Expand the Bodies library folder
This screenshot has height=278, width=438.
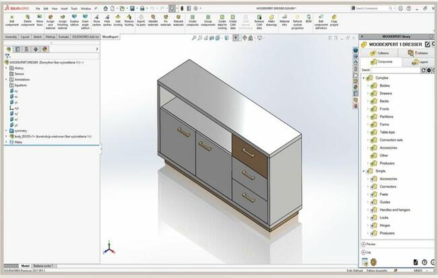[x=368, y=85]
